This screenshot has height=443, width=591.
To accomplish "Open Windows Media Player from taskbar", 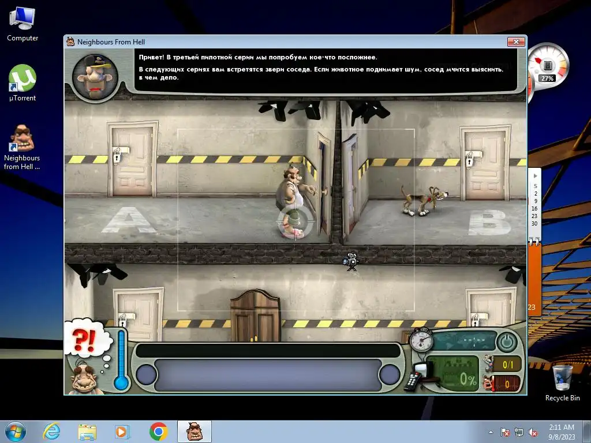I will click(x=122, y=431).
